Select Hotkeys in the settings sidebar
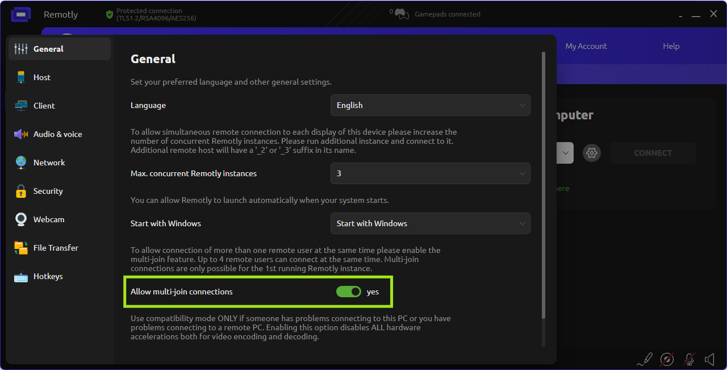727x370 pixels. pos(48,276)
